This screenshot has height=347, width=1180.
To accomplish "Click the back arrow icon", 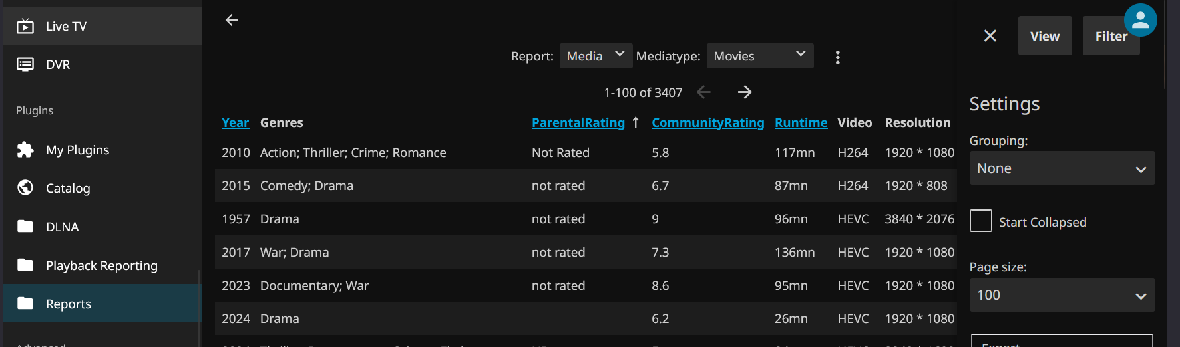I will pos(232,20).
